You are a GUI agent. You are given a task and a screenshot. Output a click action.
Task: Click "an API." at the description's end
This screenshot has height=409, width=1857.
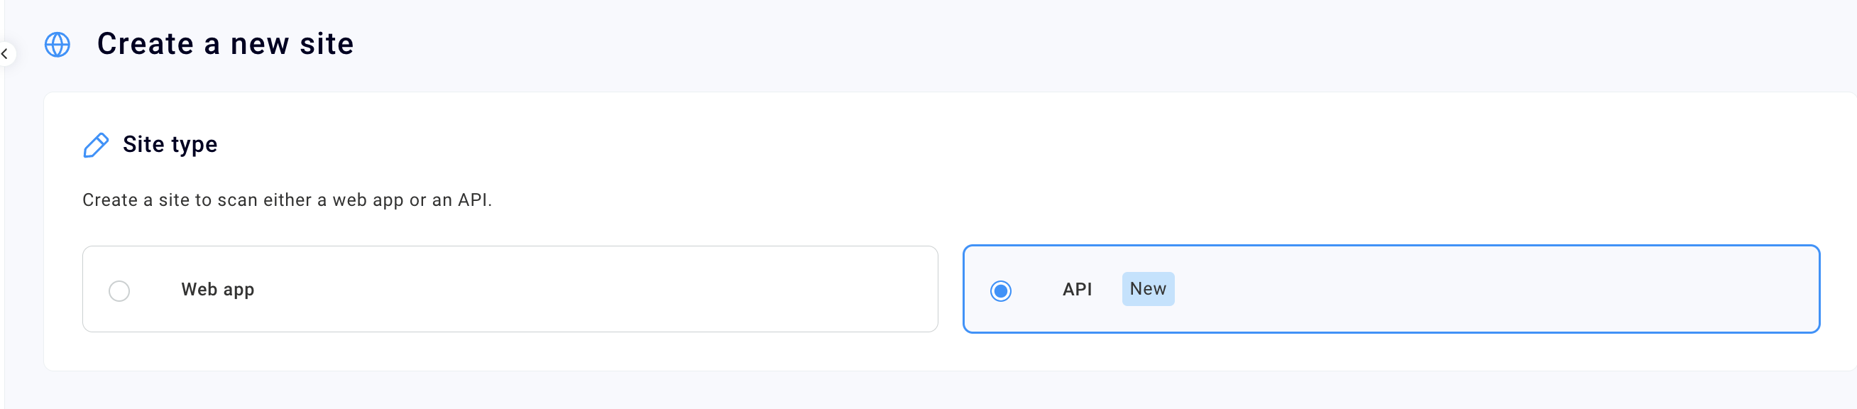pyautogui.click(x=461, y=200)
